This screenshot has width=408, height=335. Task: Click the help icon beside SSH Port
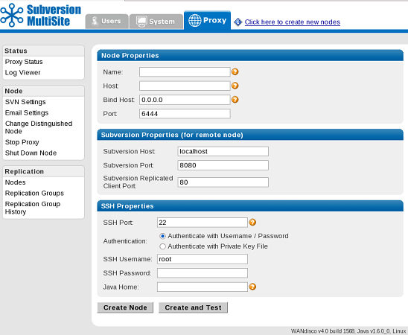(252, 223)
